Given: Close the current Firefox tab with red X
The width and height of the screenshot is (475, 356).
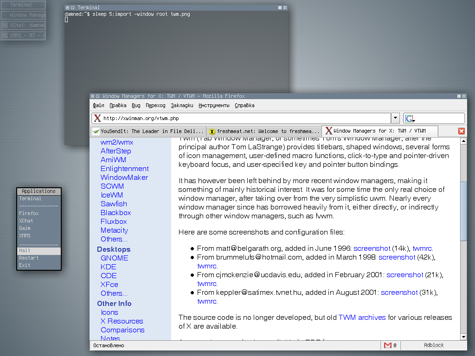Looking at the screenshot, I should pyautogui.click(x=462, y=131).
